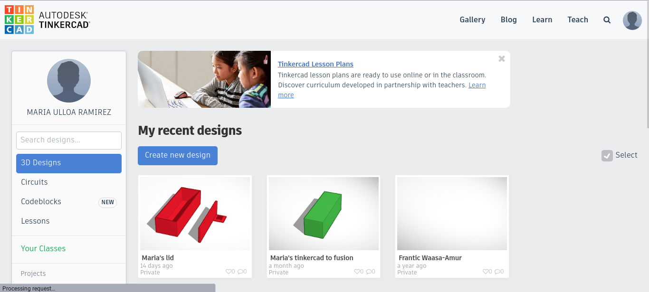The image size is (649, 292).
Task: Open the Gallery menu item
Action: pyautogui.click(x=472, y=20)
